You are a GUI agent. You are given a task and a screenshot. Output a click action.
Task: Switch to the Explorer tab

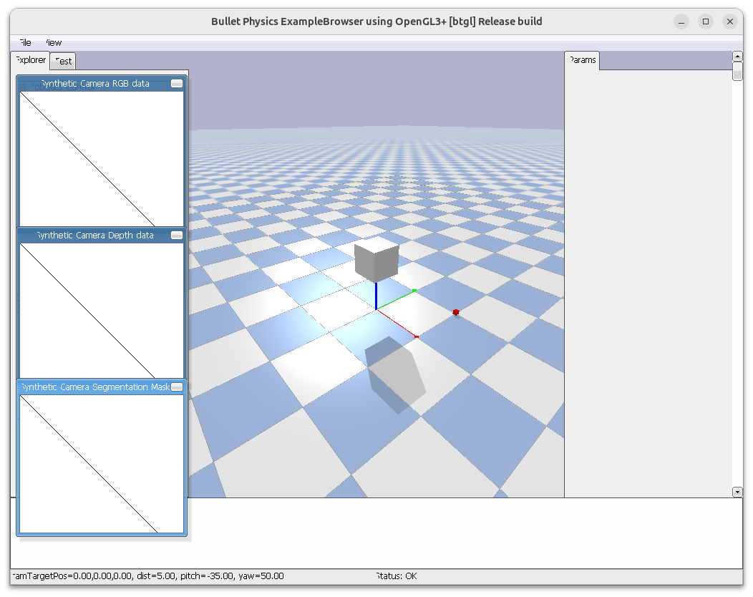tap(30, 60)
